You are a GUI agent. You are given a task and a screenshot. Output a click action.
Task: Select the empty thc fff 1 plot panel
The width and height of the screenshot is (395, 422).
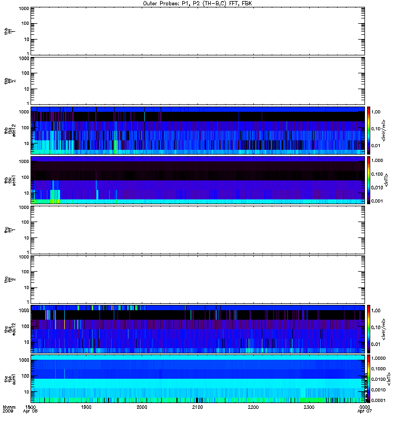tap(197, 230)
